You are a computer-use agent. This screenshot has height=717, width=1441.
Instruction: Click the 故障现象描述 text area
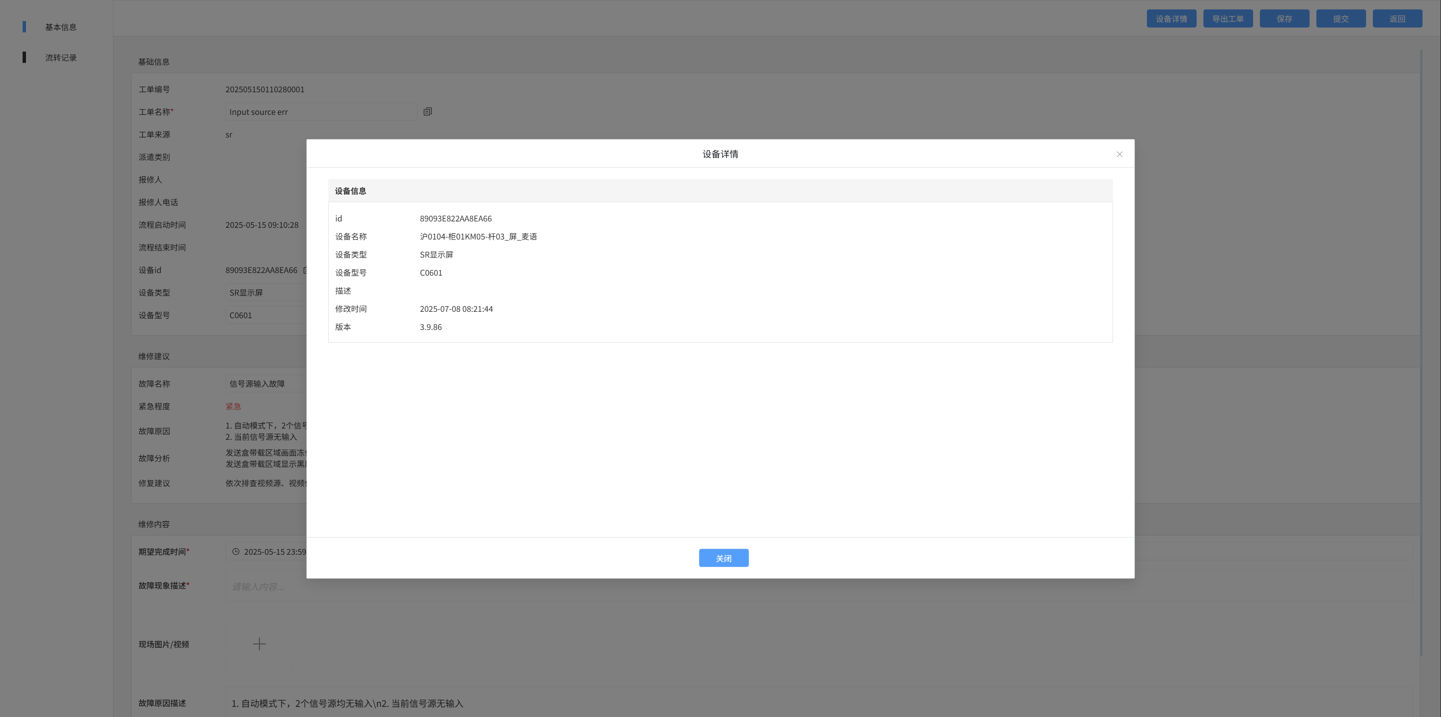819,586
